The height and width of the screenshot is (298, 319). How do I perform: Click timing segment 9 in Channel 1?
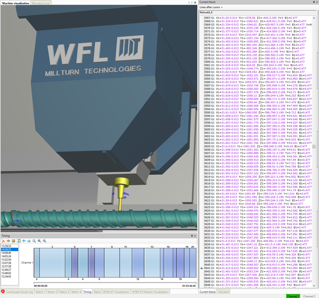pyautogui.click(x=112, y=263)
